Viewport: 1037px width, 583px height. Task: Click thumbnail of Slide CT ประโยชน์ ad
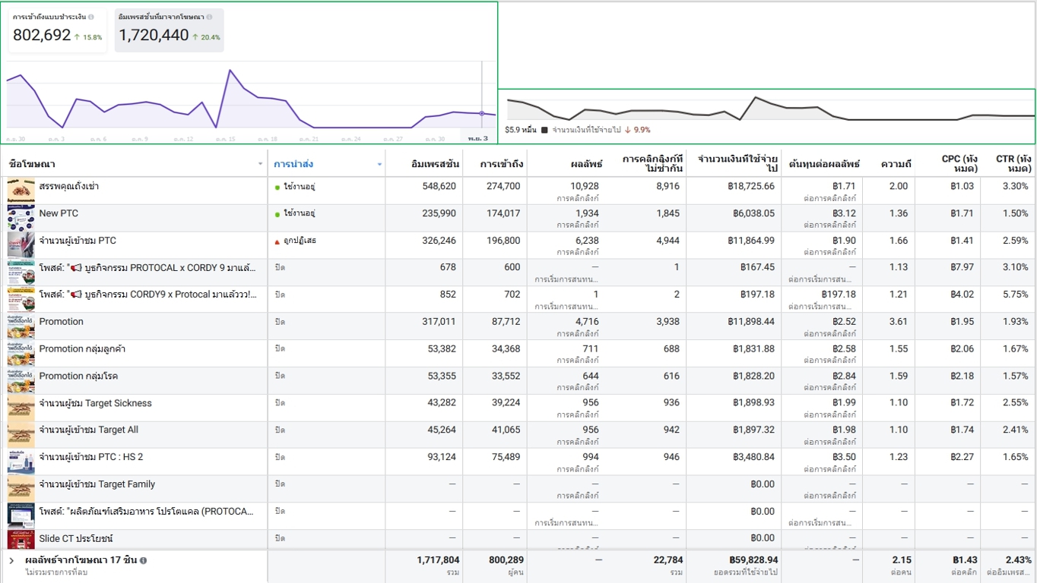[21, 539]
